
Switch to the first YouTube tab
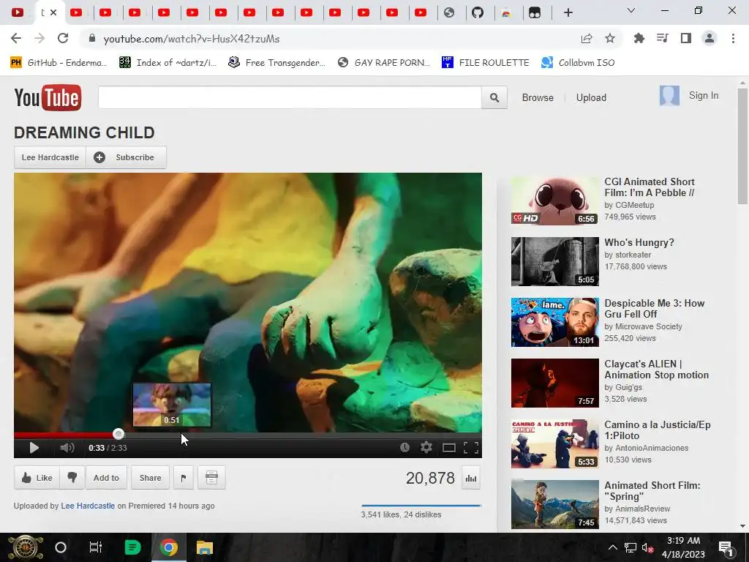18,12
